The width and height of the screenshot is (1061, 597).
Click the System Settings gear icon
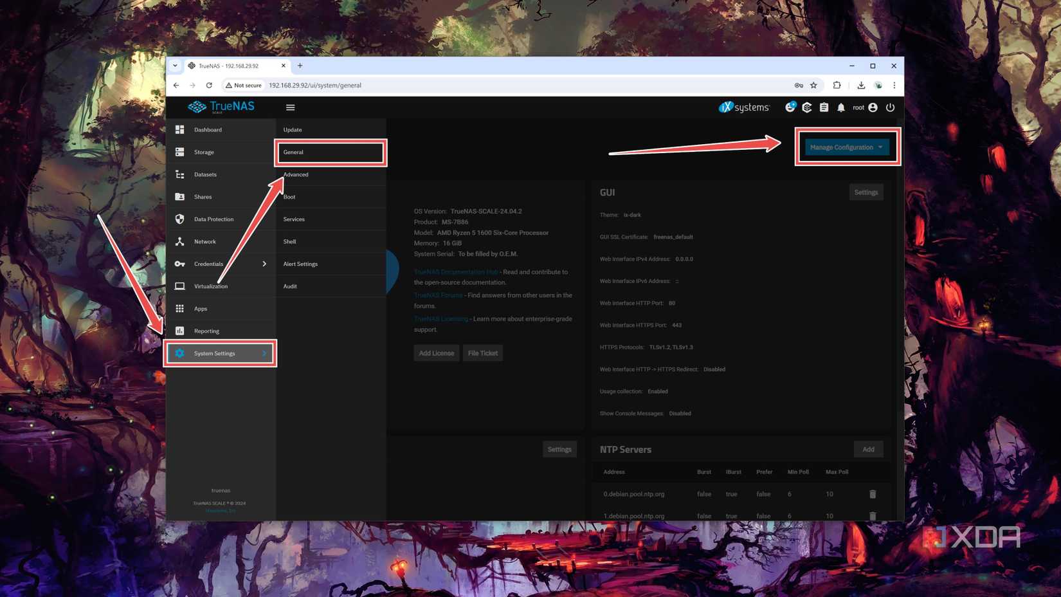click(180, 353)
